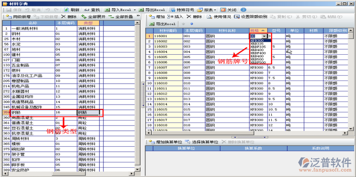Click 同级新增 to add a same-level item
Image resolution: width=356 pixels, height=177 pixels.
pos(18,16)
